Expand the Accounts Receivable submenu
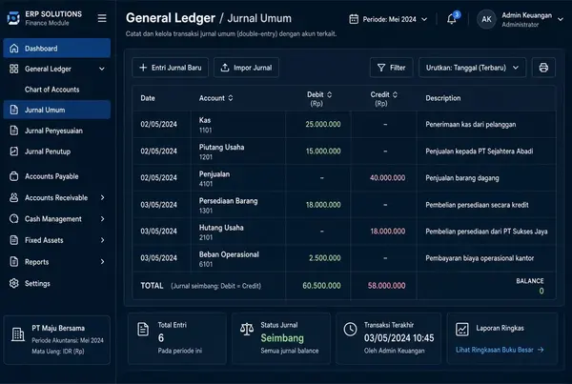Image resolution: width=572 pixels, height=384 pixels. click(x=103, y=197)
